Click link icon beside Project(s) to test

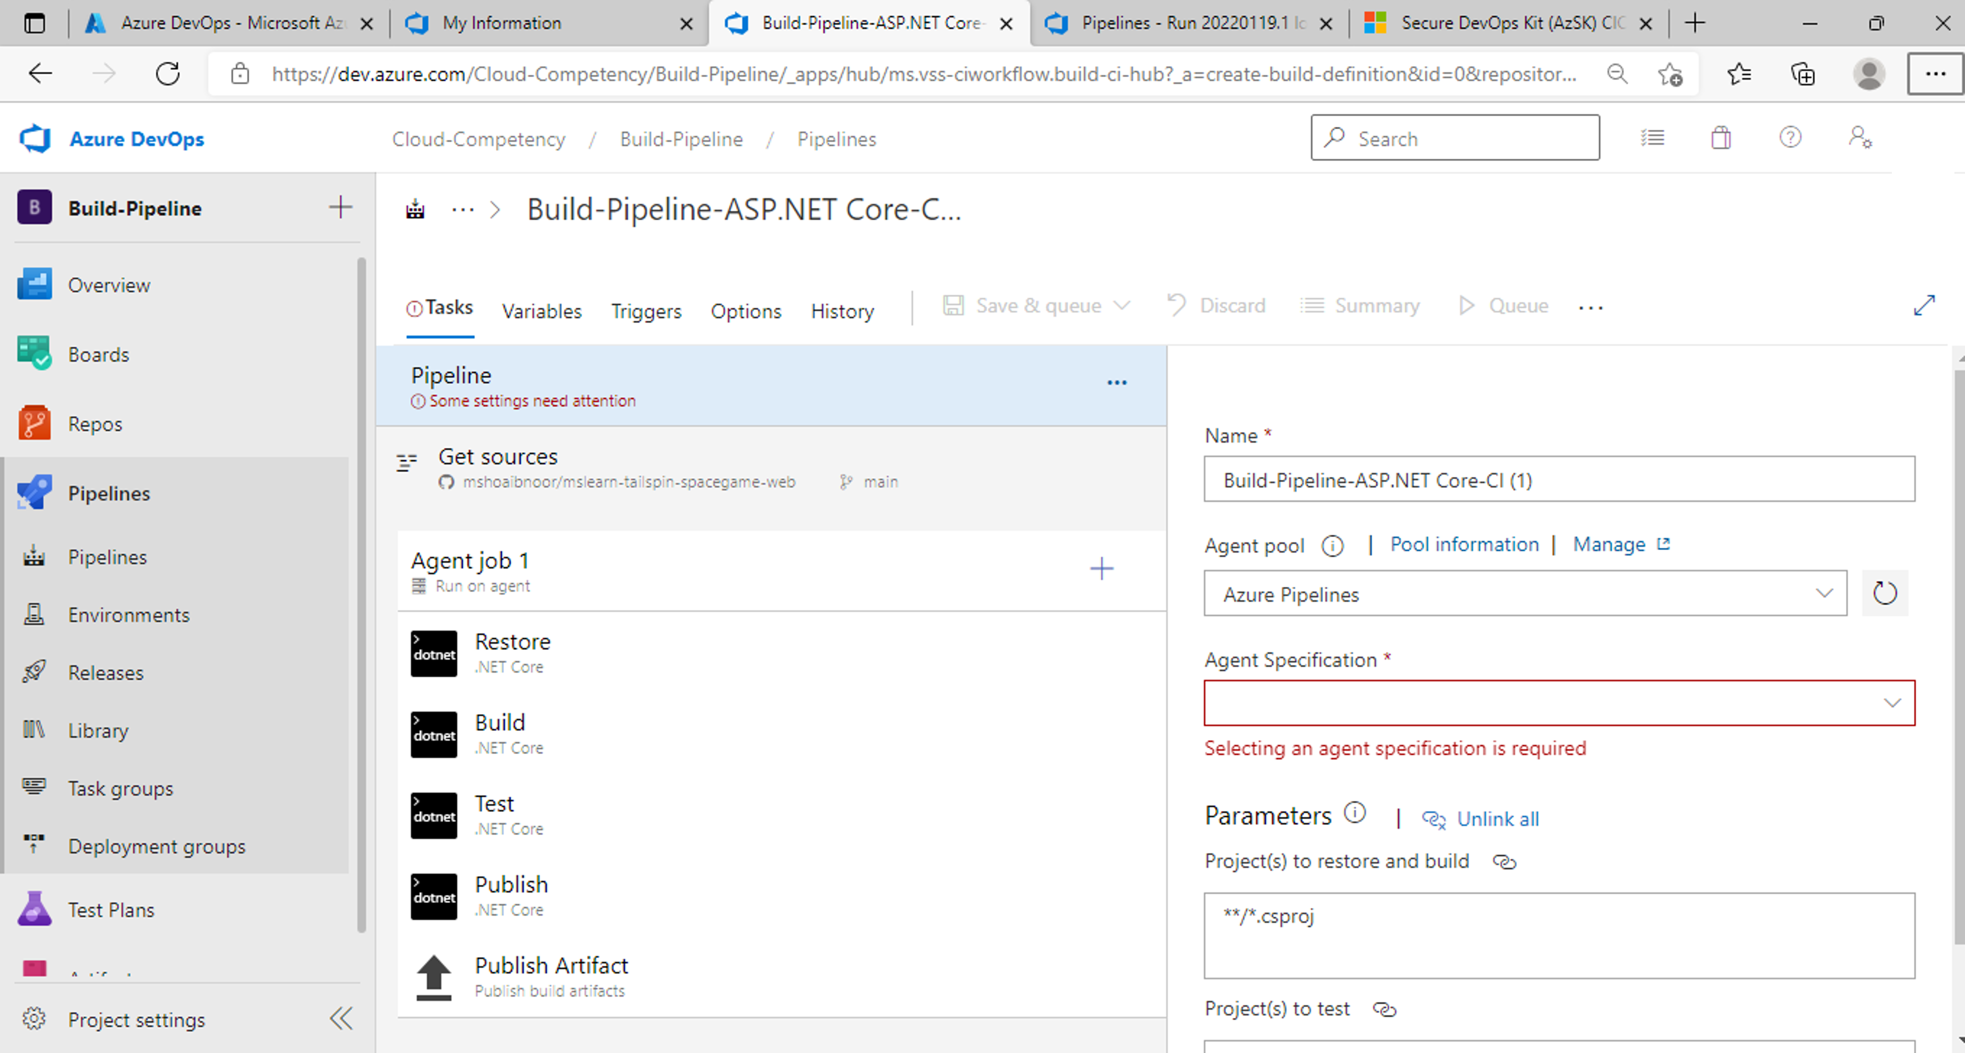tap(1385, 1009)
